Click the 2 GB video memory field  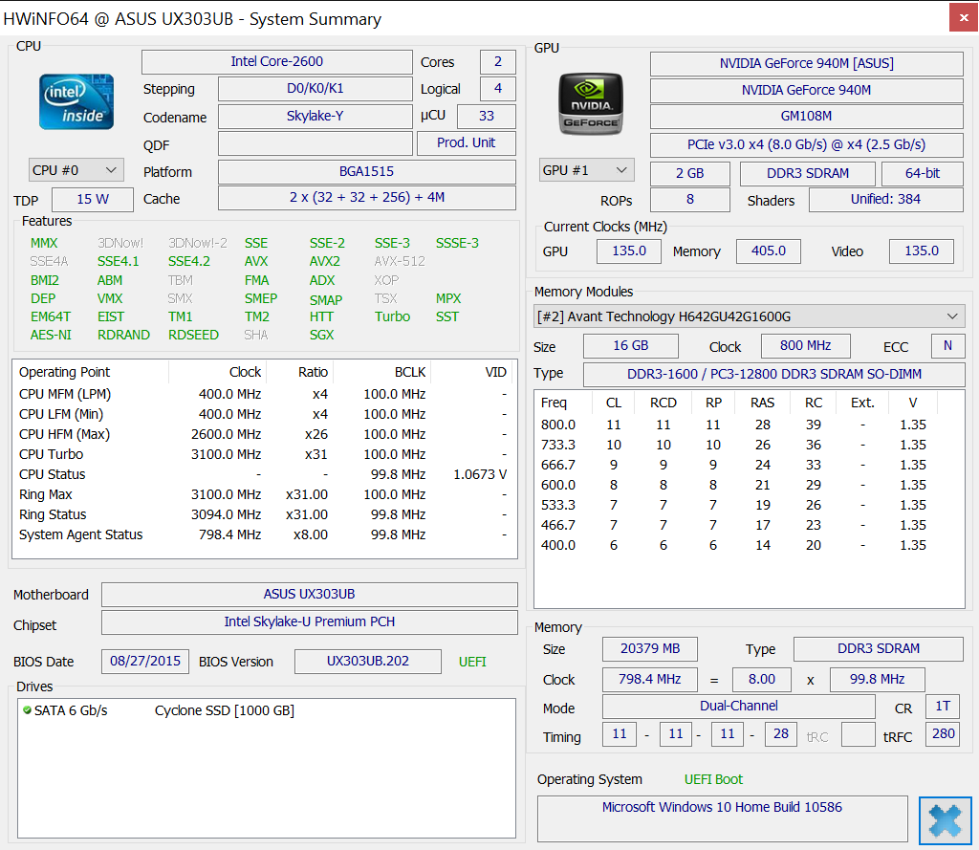(690, 174)
